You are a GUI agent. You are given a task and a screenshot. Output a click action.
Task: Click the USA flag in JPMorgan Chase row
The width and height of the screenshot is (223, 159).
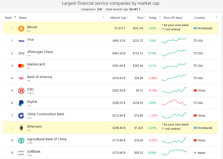pos(195,53)
